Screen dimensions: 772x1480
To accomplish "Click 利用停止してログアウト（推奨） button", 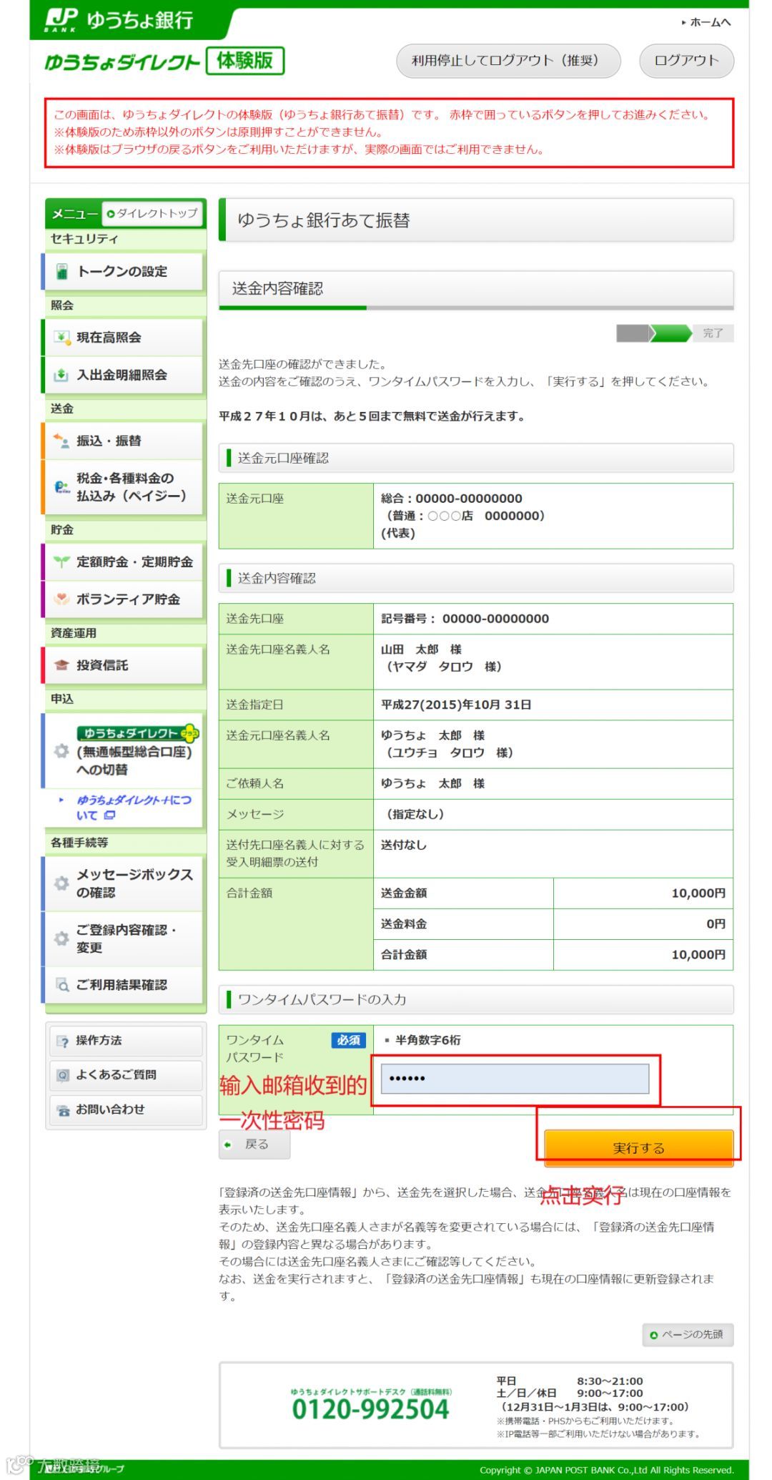I will (x=508, y=61).
